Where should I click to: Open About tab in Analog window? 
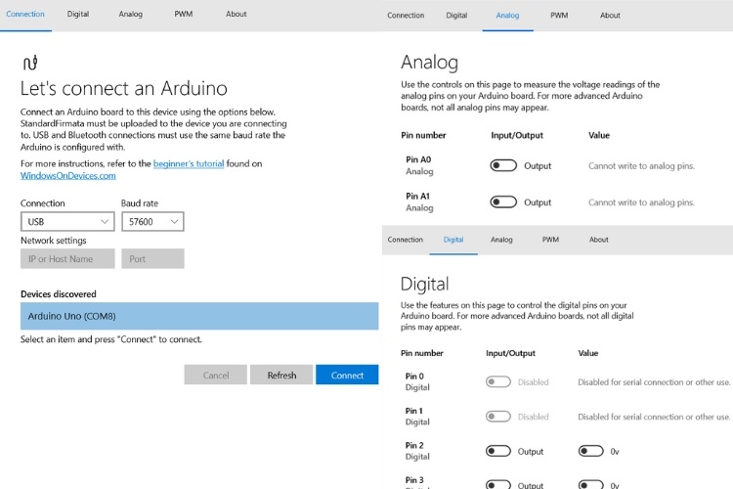(x=610, y=16)
